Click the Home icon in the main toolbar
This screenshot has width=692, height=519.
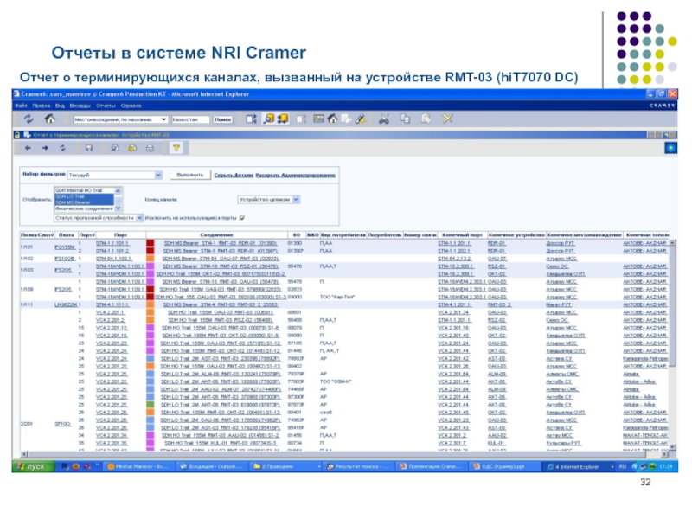[x=51, y=119]
